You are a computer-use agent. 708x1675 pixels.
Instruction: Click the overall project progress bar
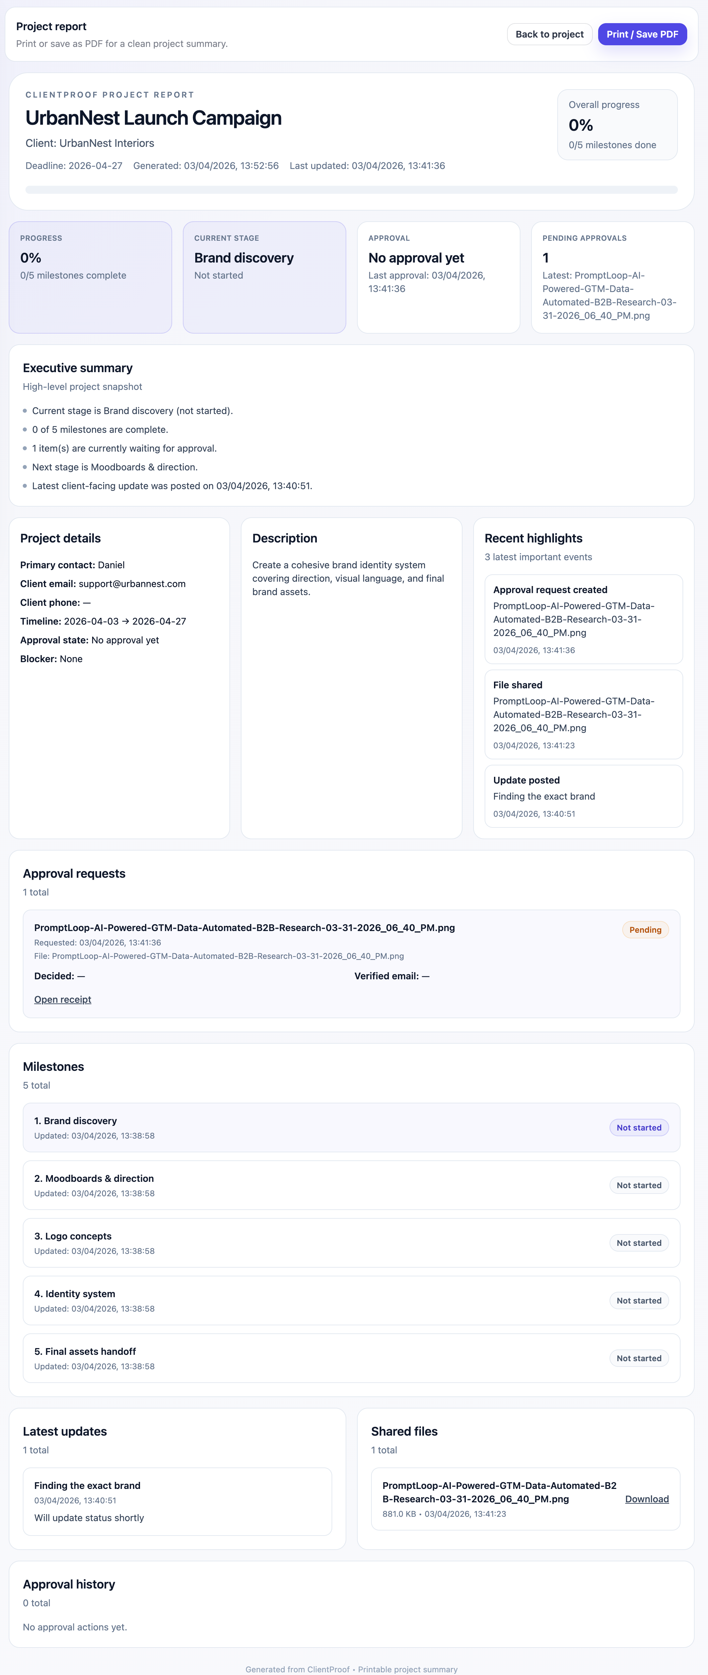click(x=351, y=190)
